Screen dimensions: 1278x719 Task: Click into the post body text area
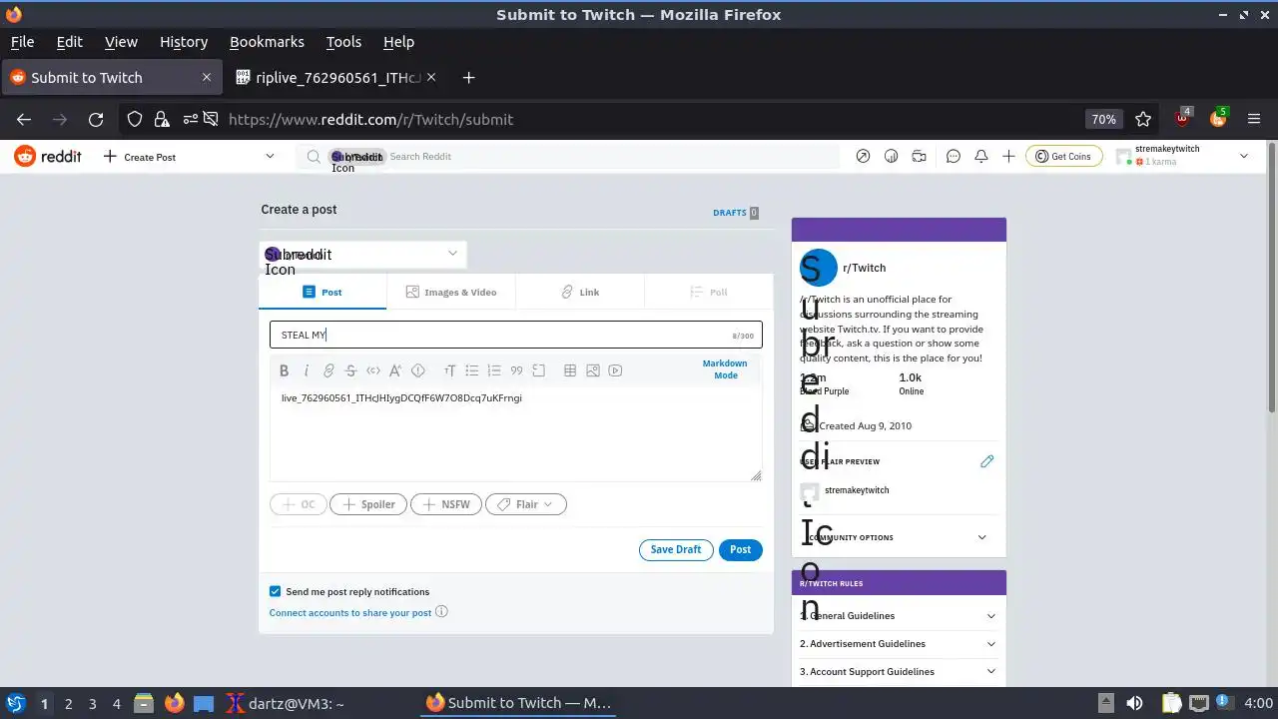tap(516, 433)
